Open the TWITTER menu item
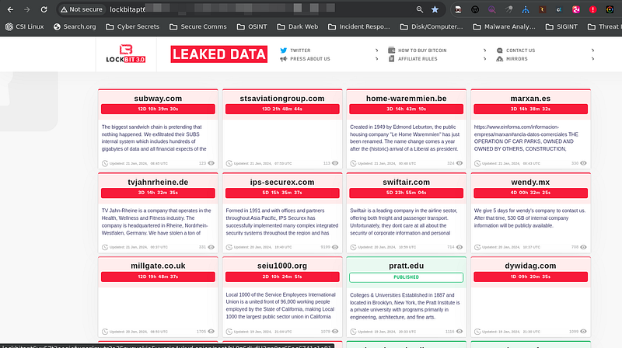 tap(300, 50)
